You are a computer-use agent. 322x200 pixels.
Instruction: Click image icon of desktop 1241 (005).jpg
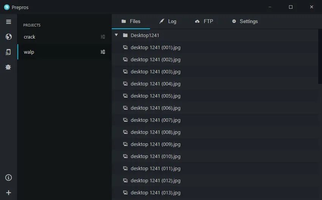(125, 96)
